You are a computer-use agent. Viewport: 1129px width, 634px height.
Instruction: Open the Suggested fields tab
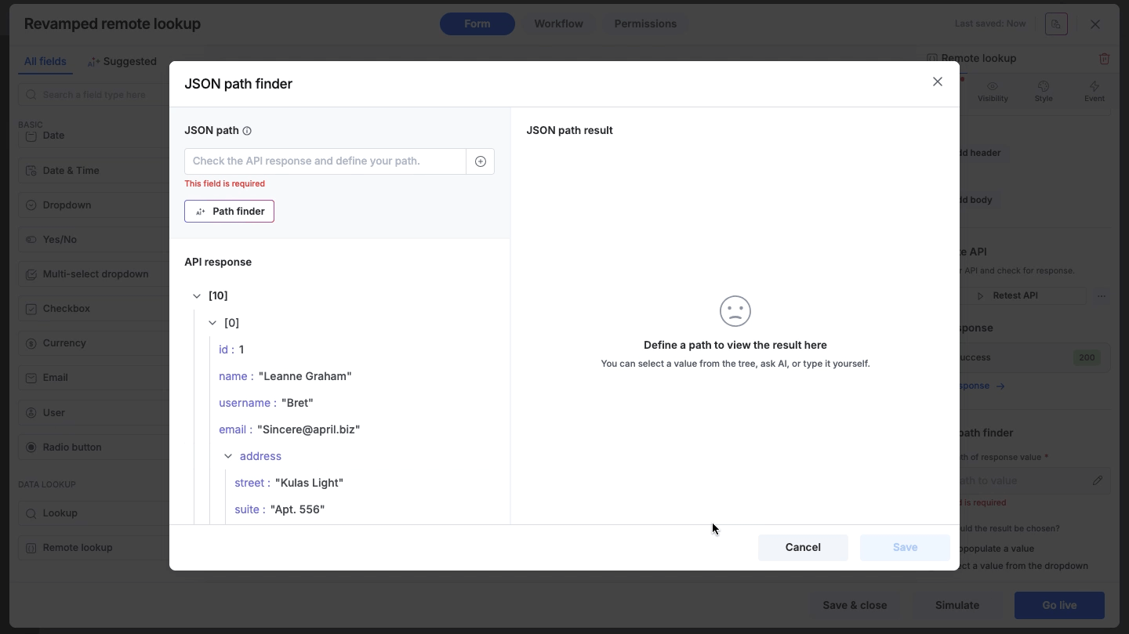coord(122,61)
